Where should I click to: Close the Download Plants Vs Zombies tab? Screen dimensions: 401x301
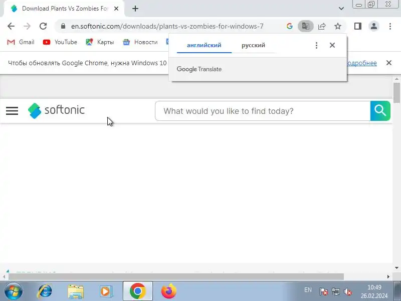116,9
